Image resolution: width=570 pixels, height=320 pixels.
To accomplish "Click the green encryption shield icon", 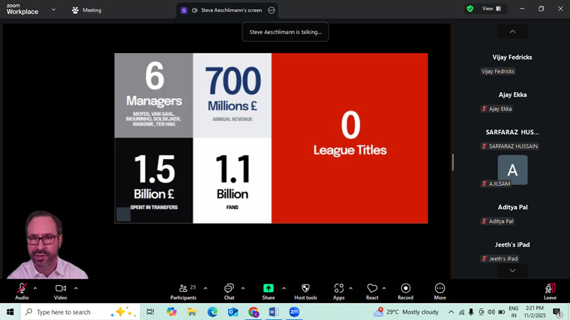I will coord(470,9).
